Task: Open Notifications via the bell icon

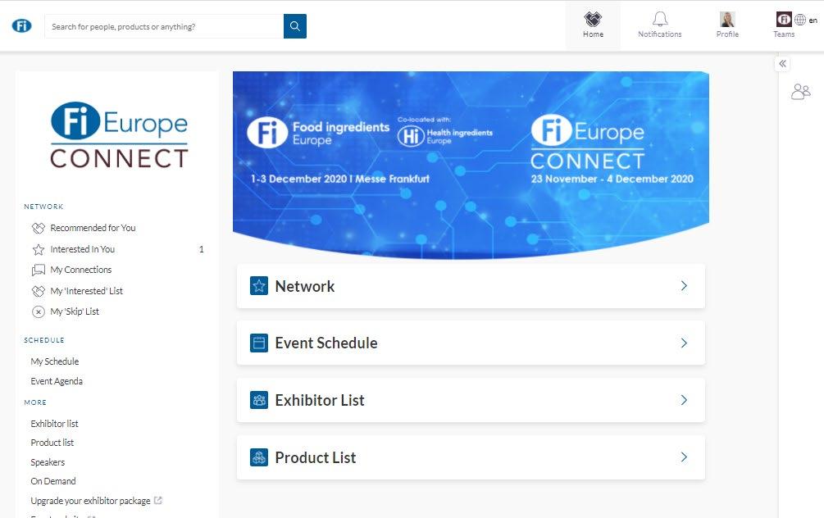Action: [660, 20]
